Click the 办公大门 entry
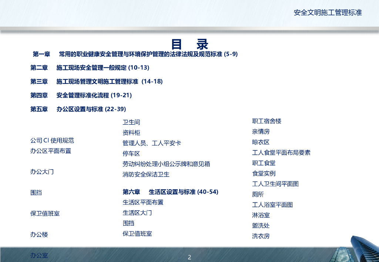This screenshot has height=262, width=379. pos(42,172)
